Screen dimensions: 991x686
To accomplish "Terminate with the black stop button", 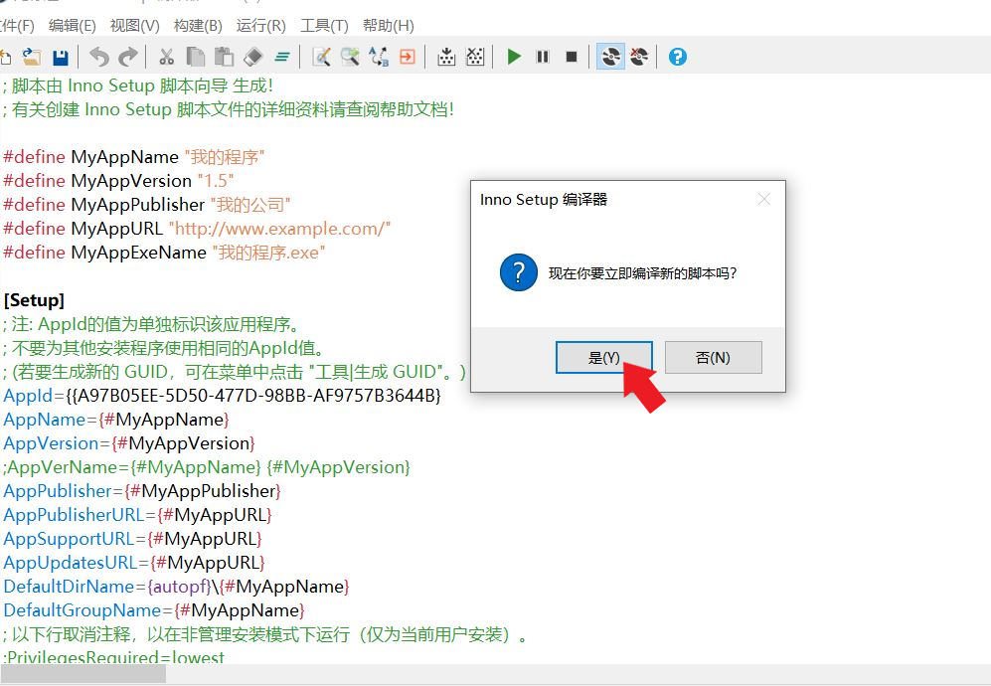I will coord(572,57).
